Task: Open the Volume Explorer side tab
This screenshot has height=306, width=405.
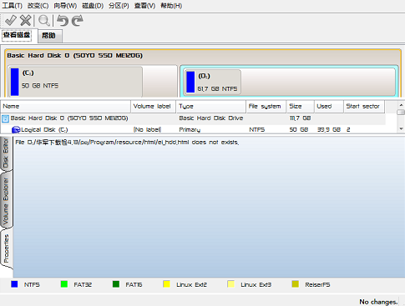Action: click(x=6, y=201)
